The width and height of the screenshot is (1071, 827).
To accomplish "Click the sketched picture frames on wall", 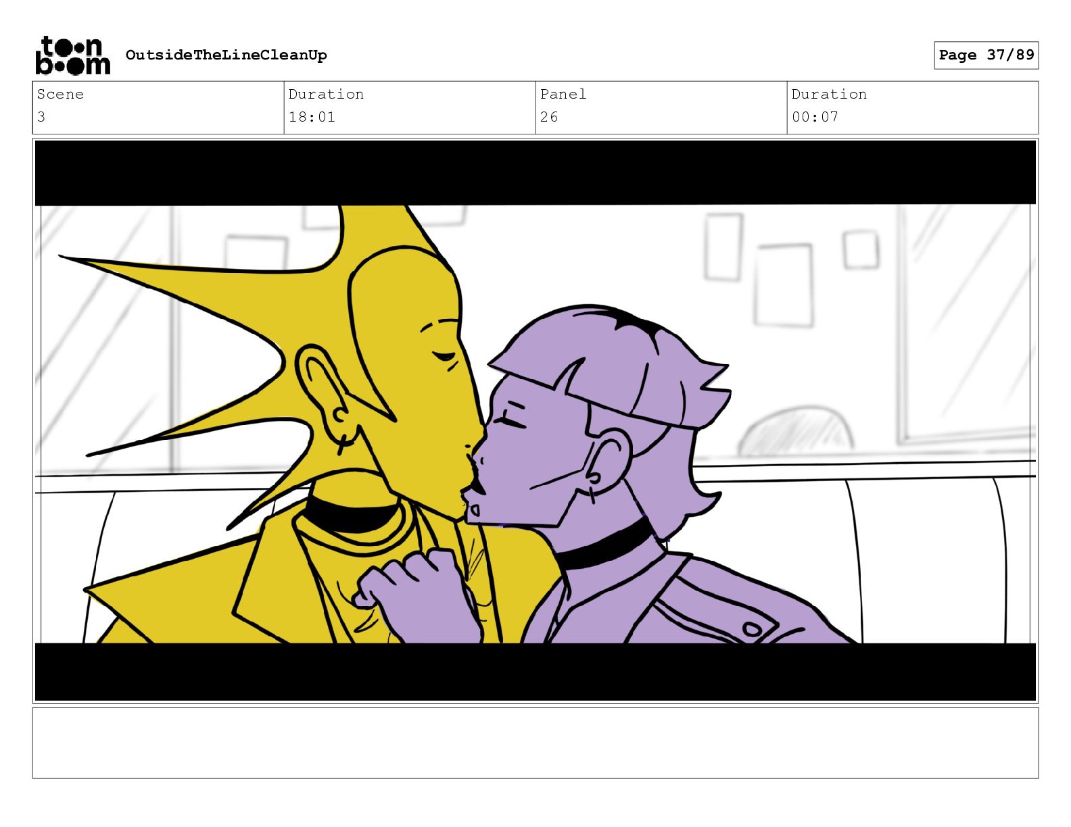I will point(791,270).
